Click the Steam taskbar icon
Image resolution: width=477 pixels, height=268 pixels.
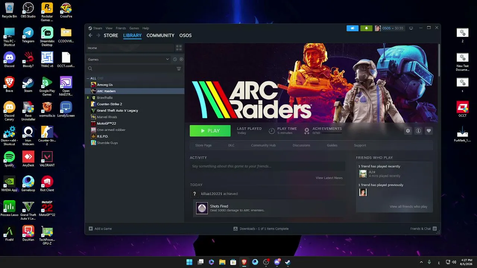click(x=288, y=262)
